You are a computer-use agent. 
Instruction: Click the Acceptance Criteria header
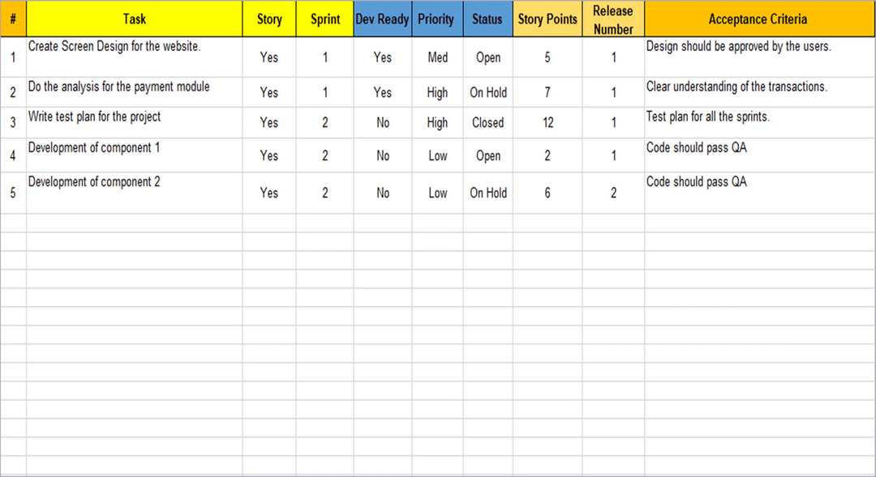coord(758,19)
